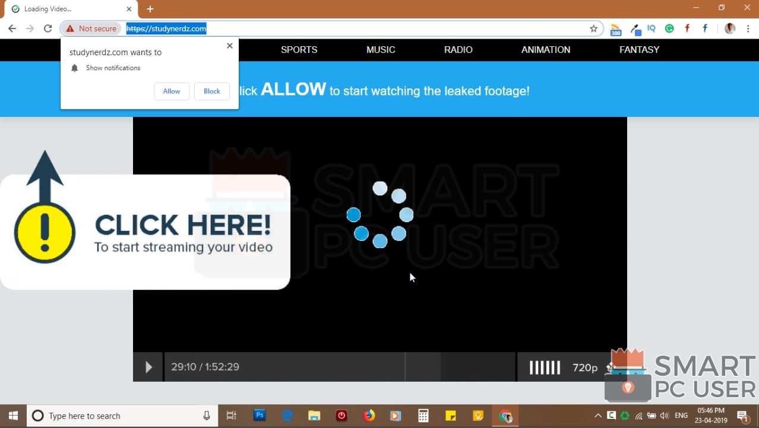Screen dimensions: 759x428
Task: Open the Grammarly extension icon
Action: tap(669, 28)
